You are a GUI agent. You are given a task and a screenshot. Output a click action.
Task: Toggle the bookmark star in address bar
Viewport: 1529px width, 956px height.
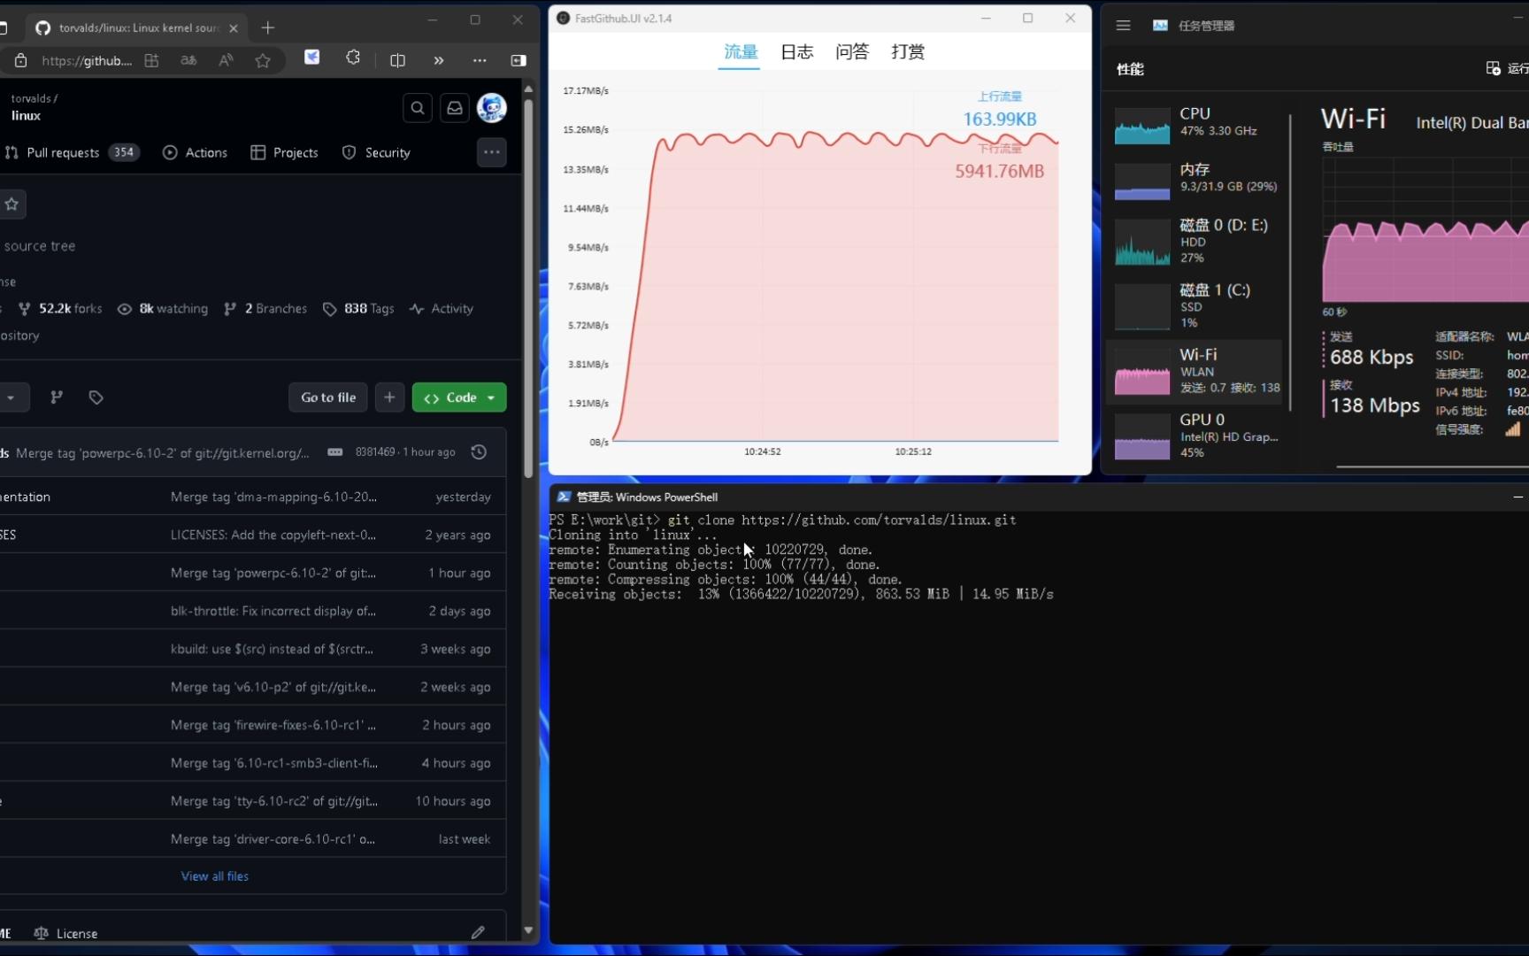click(x=262, y=60)
